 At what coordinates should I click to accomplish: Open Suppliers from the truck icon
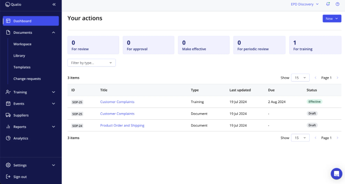tap(8, 115)
